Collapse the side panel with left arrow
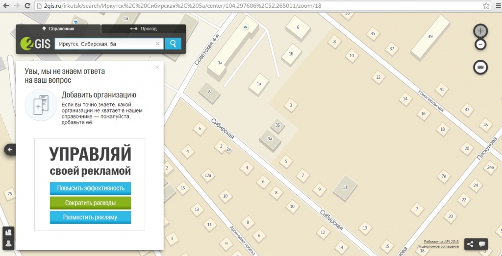502x256 pixels. [x=10, y=150]
